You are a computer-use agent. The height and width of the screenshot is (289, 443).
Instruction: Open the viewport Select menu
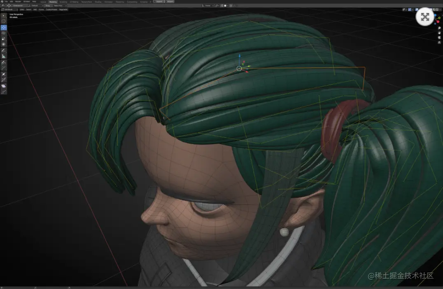[x=28, y=9]
